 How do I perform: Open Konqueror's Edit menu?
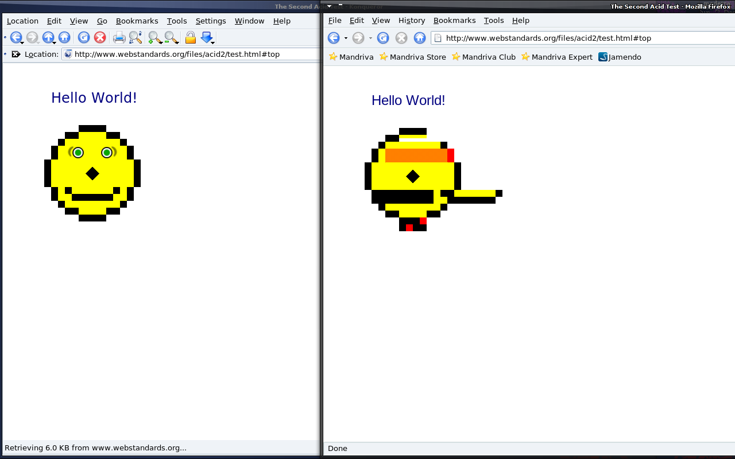pos(54,21)
